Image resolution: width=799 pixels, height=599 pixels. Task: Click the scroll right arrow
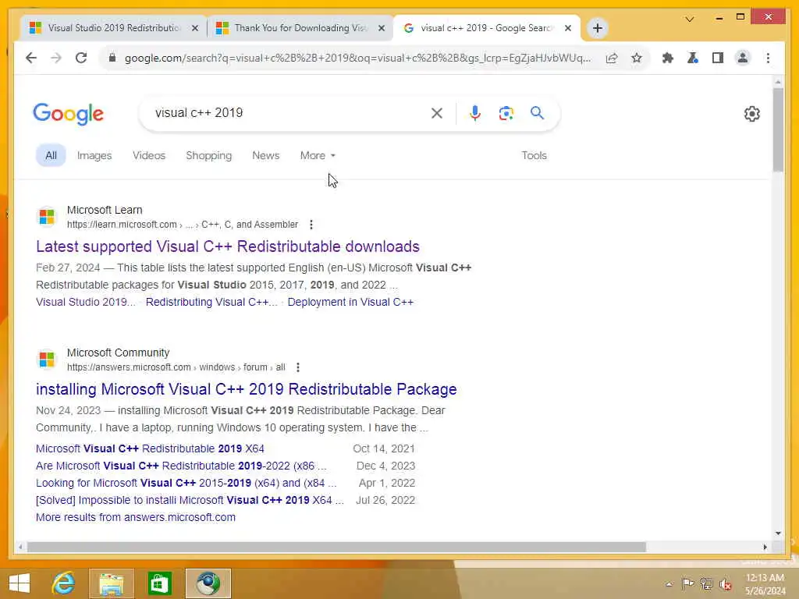coord(765,547)
